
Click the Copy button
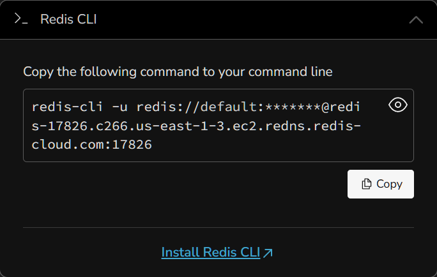pyautogui.click(x=380, y=184)
